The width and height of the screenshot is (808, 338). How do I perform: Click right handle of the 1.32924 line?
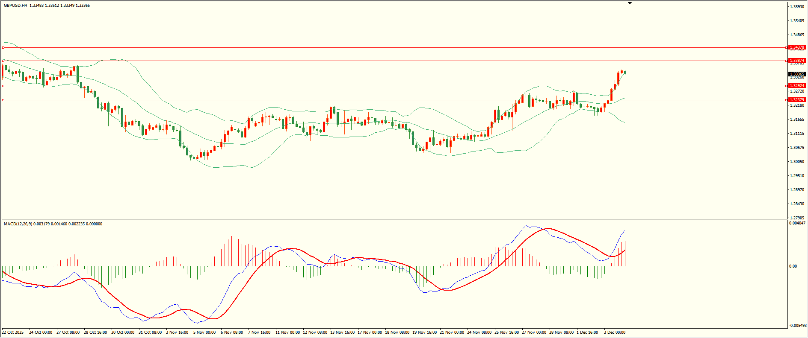point(787,86)
